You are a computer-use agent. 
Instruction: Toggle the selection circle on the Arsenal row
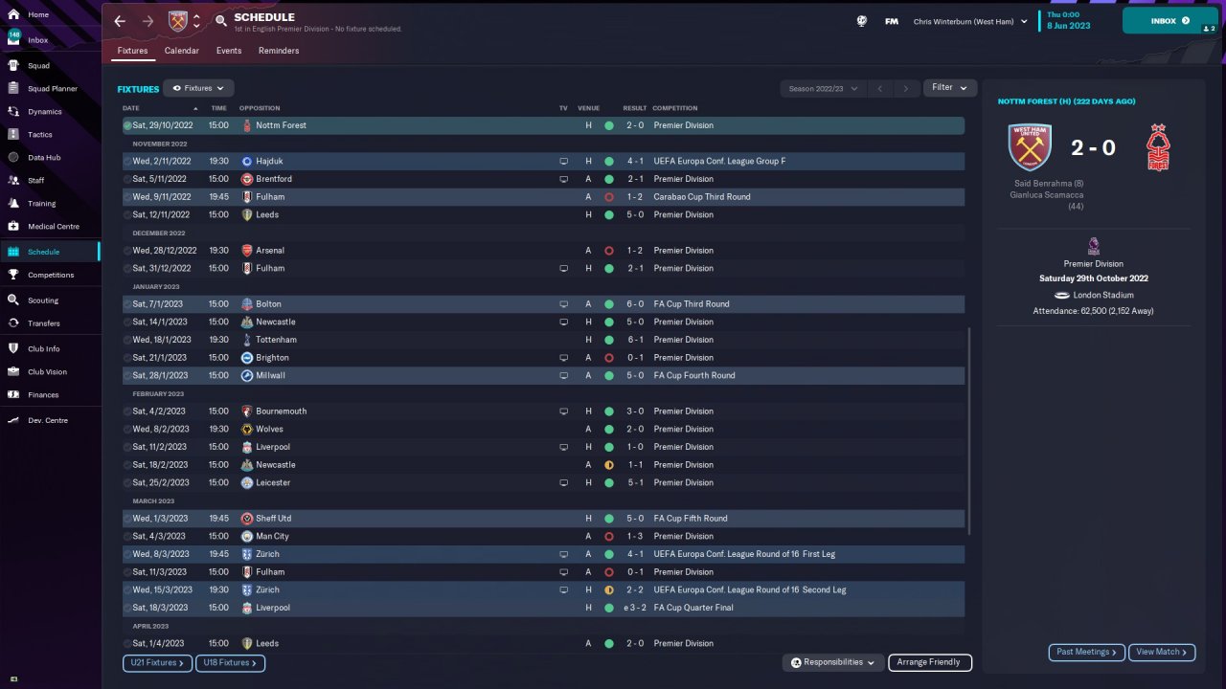pos(127,251)
